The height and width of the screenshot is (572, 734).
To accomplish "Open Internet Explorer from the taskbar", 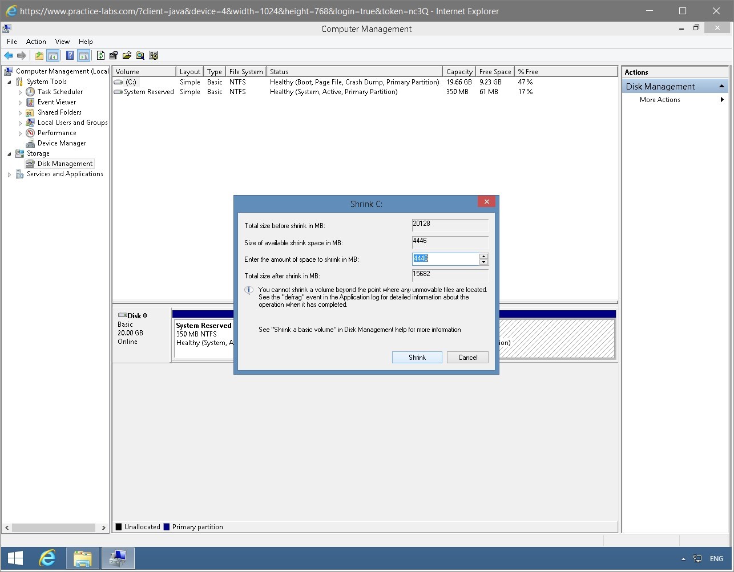I will 48,558.
